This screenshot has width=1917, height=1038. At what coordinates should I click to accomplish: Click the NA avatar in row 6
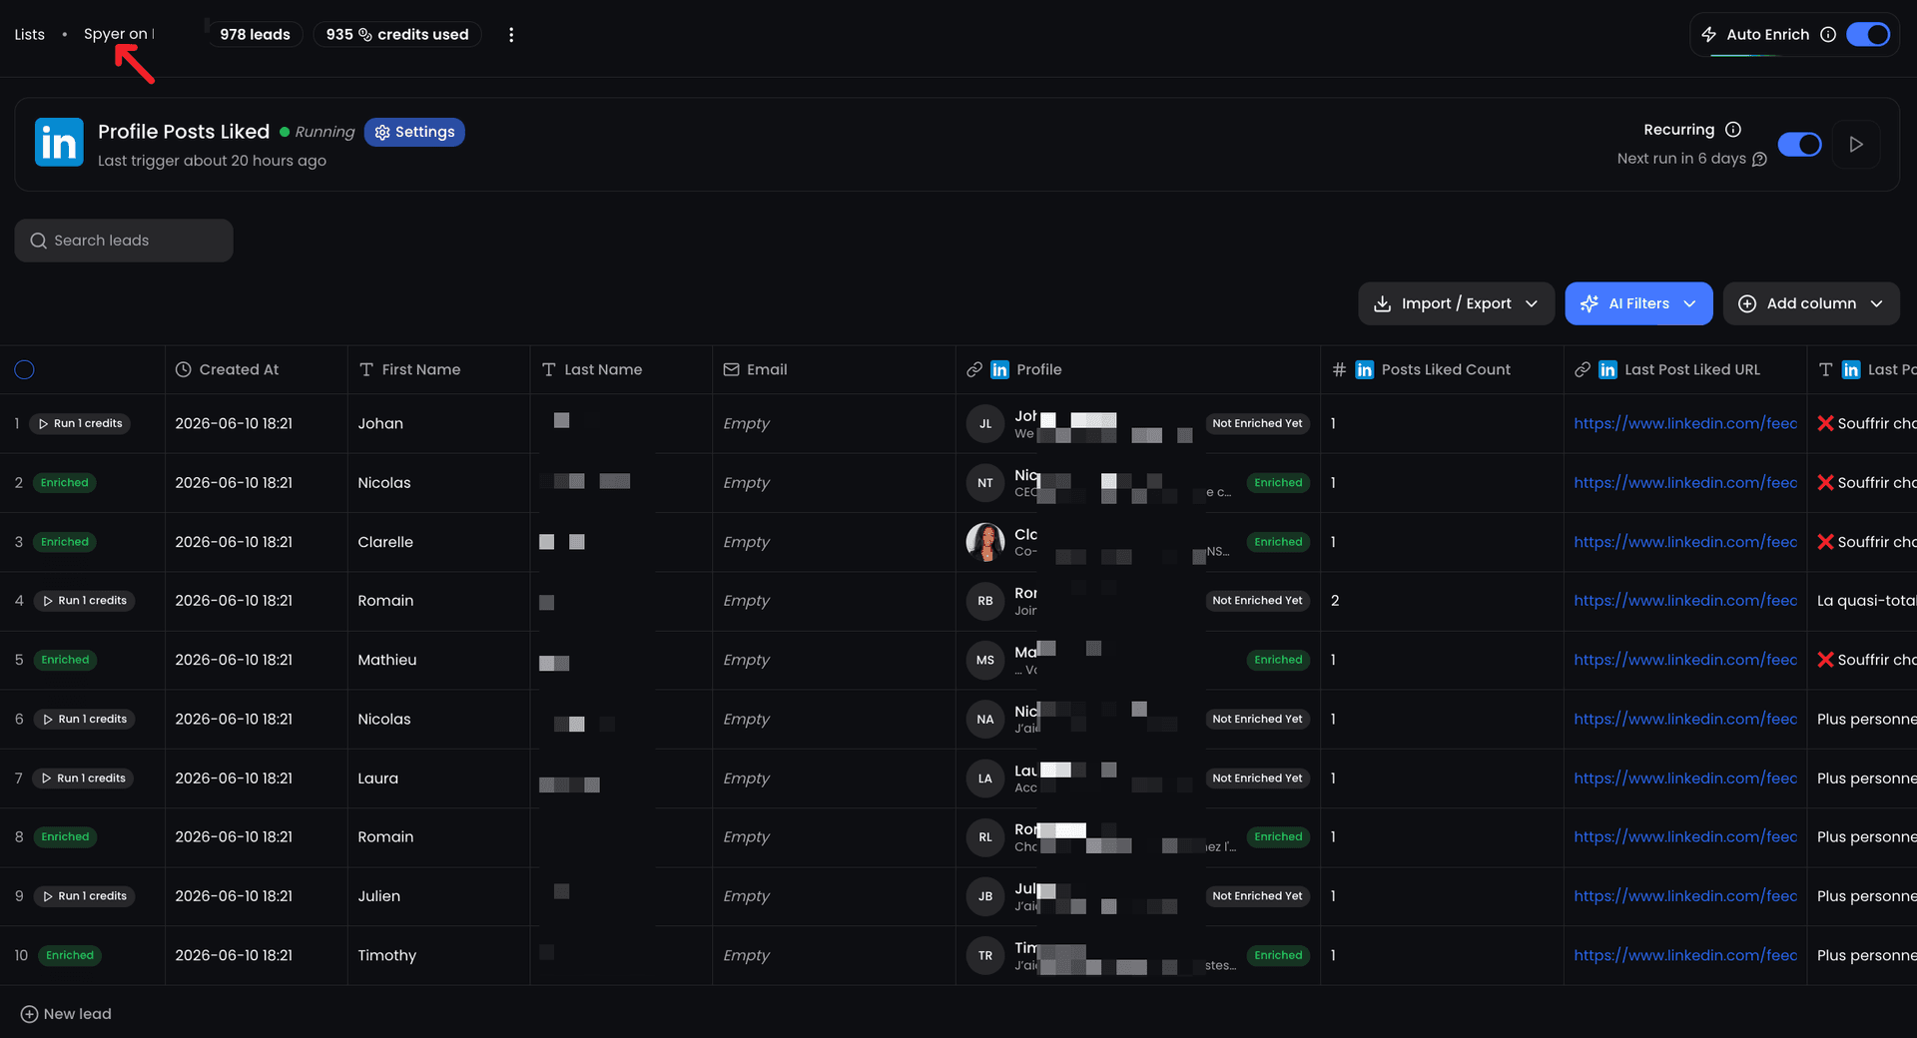tap(985, 720)
